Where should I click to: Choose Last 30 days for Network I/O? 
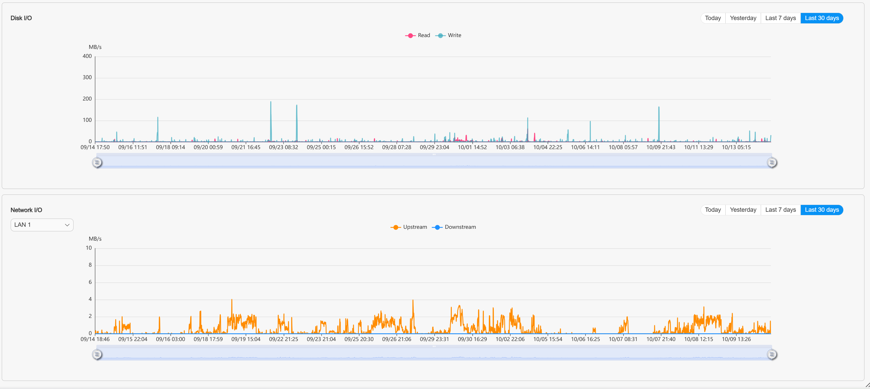(821, 210)
